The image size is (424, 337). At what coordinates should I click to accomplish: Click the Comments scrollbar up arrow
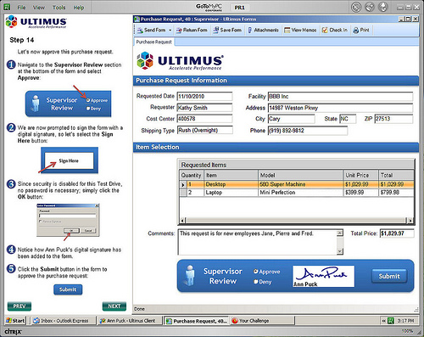(x=340, y=233)
